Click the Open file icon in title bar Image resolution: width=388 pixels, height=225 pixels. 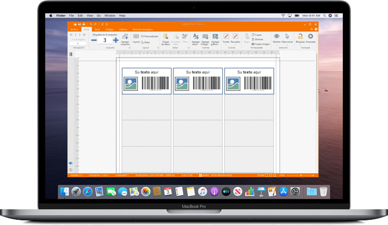point(75,24)
